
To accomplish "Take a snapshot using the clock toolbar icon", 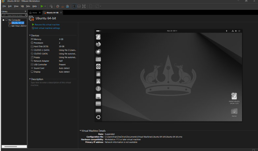I will click(58, 6).
